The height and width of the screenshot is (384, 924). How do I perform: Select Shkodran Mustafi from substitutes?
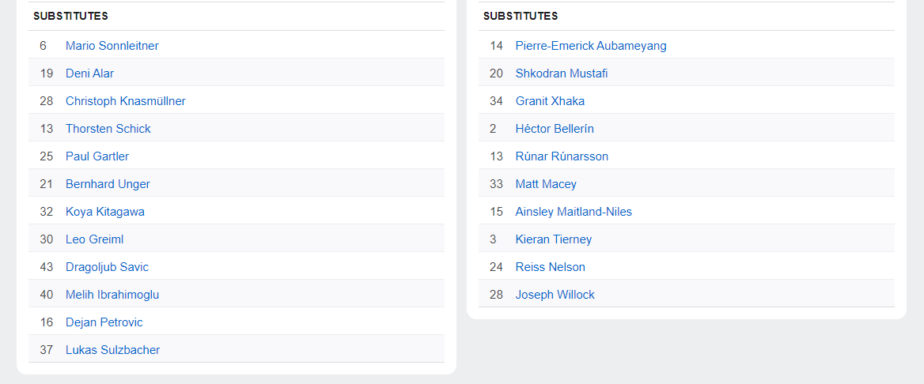(561, 73)
